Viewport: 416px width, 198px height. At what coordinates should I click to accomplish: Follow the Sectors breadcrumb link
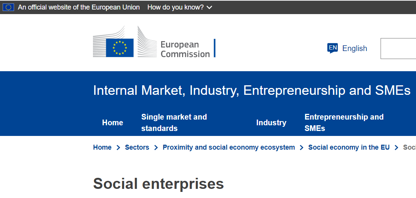coord(137,147)
